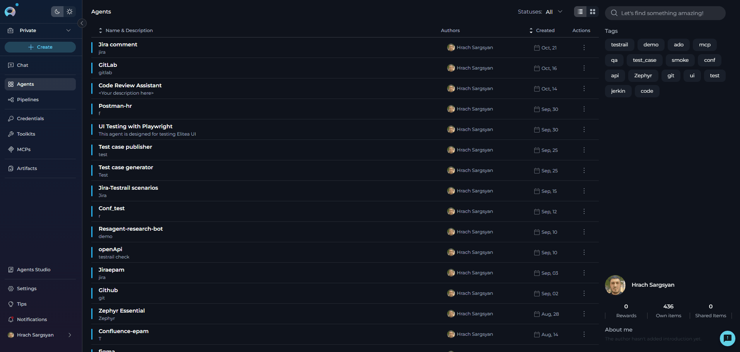
Task: Open actions menu for Confluence-epam
Action: [584, 334]
